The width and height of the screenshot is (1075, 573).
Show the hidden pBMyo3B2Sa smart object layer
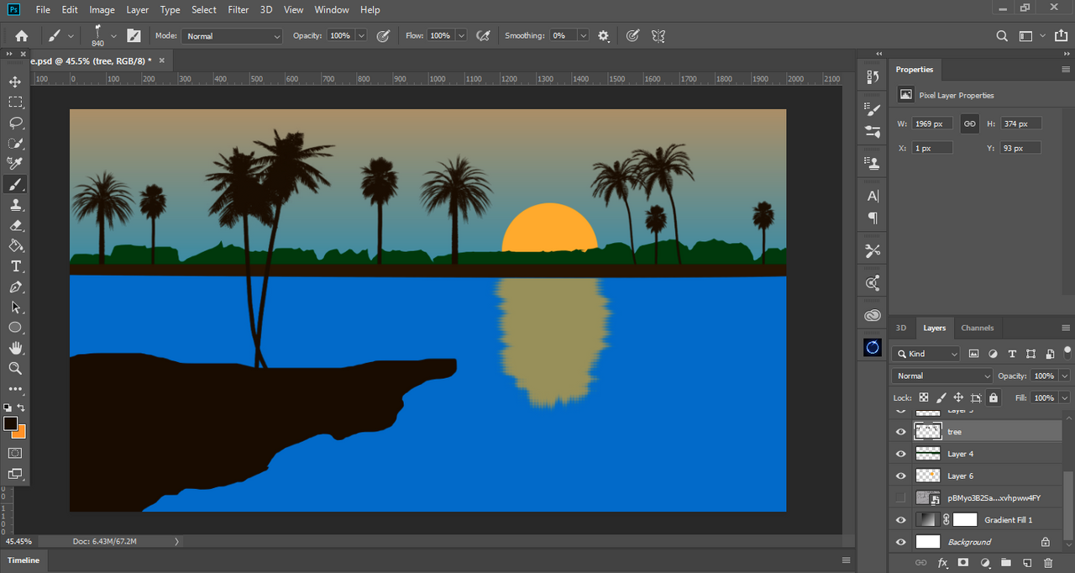[901, 497]
